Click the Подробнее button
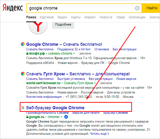160x139 pixels. pyautogui.click(x=63, y=25)
